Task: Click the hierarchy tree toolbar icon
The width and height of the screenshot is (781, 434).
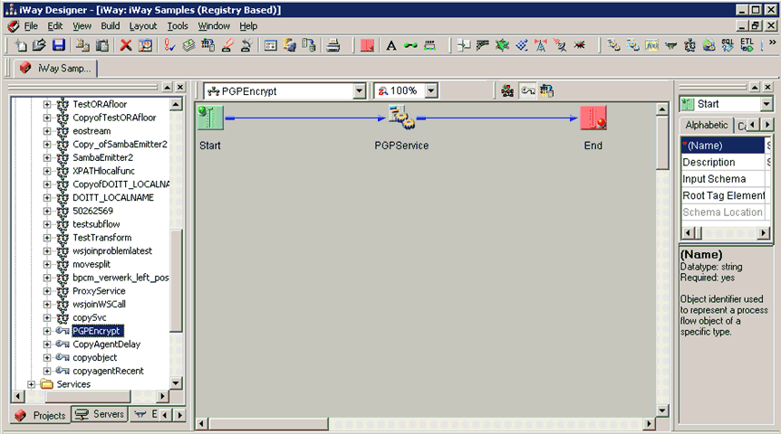Action: tap(689, 46)
